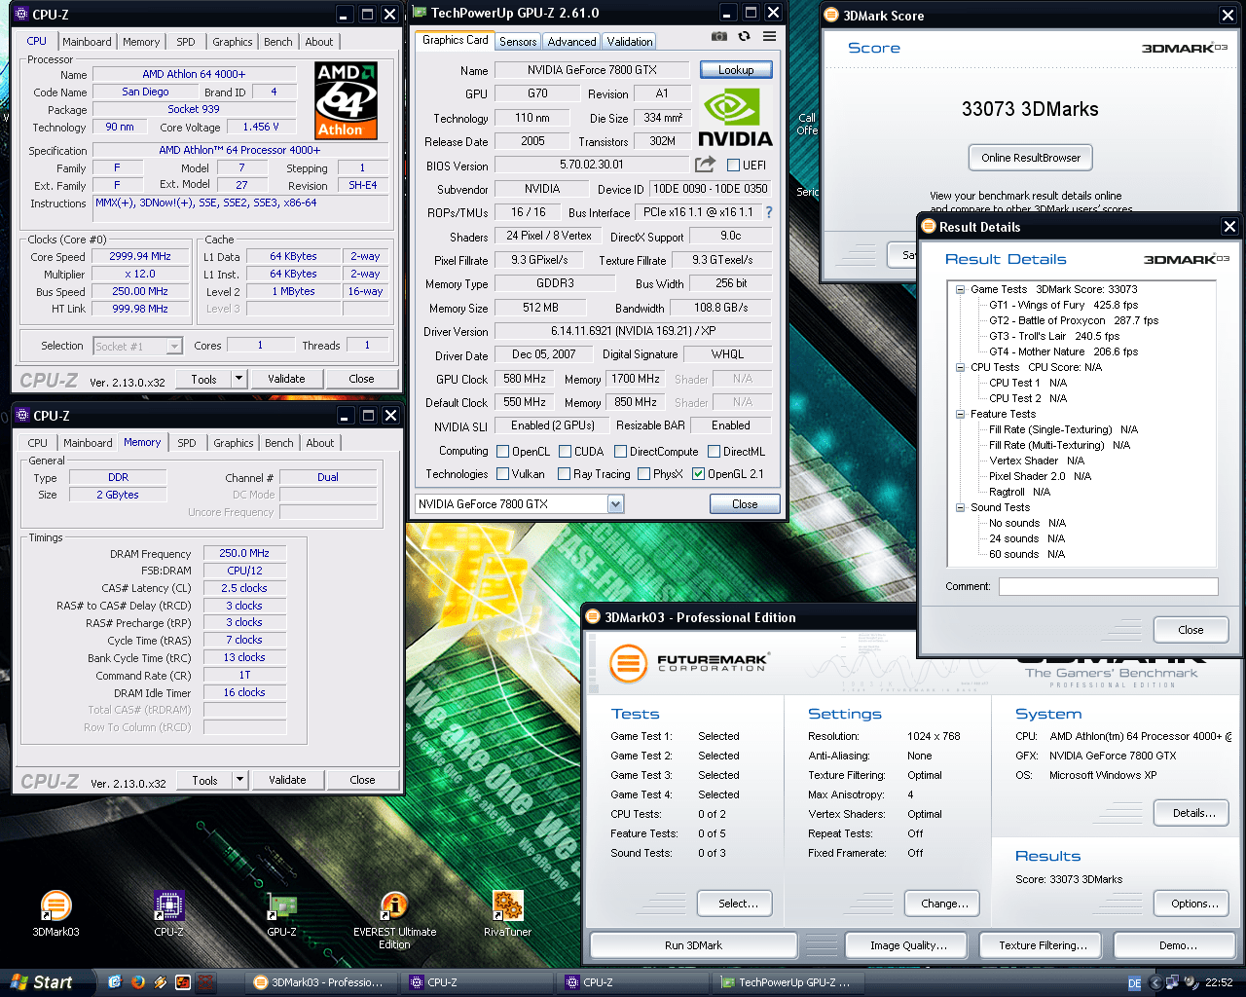This screenshot has width=1246, height=997.
Task: Click the Change... settings button
Action: [x=944, y=904]
